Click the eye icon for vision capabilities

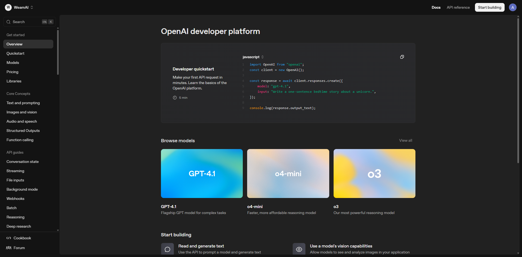point(299,249)
